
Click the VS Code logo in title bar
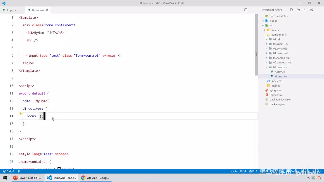(x=4, y=3)
